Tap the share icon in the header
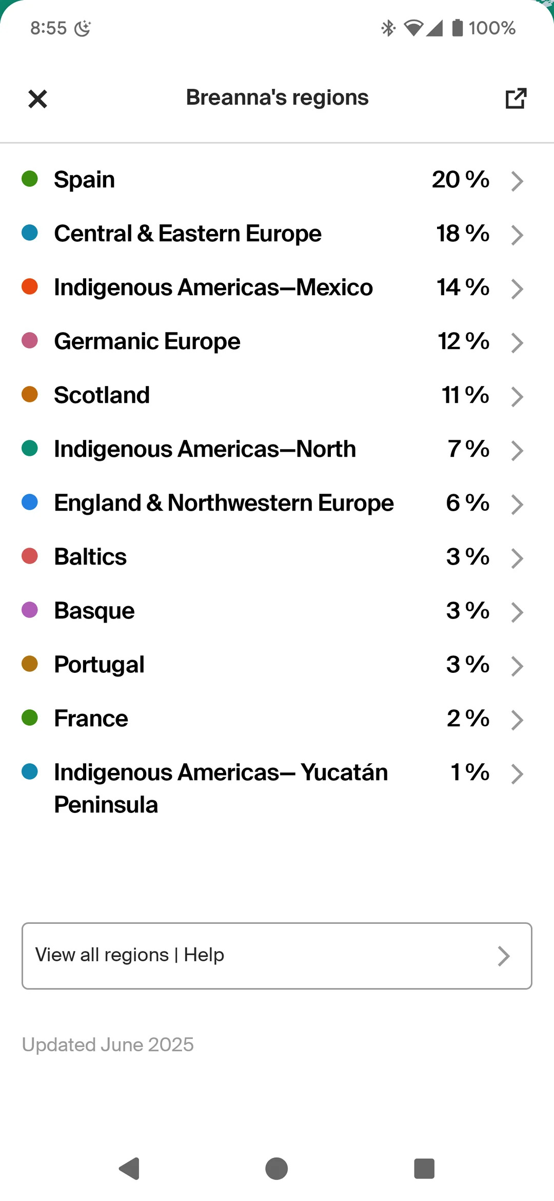This screenshot has width=554, height=1201. pyautogui.click(x=516, y=98)
